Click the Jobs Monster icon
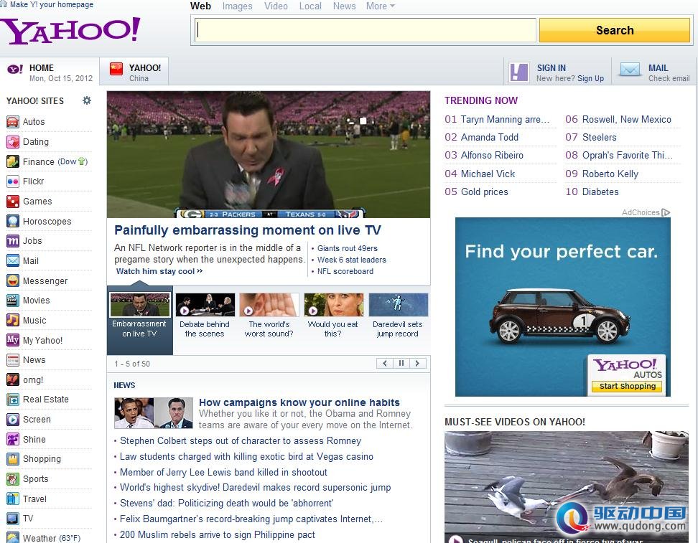This screenshot has height=543, width=698. click(x=12, y=241)
